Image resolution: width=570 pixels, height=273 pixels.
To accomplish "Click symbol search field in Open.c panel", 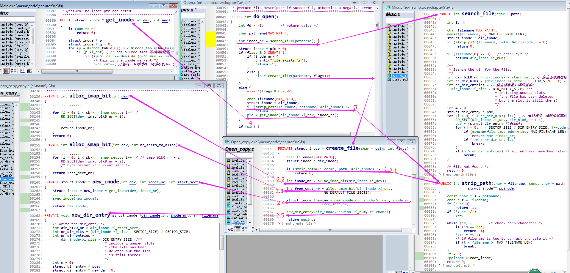I will pos(193,16).
